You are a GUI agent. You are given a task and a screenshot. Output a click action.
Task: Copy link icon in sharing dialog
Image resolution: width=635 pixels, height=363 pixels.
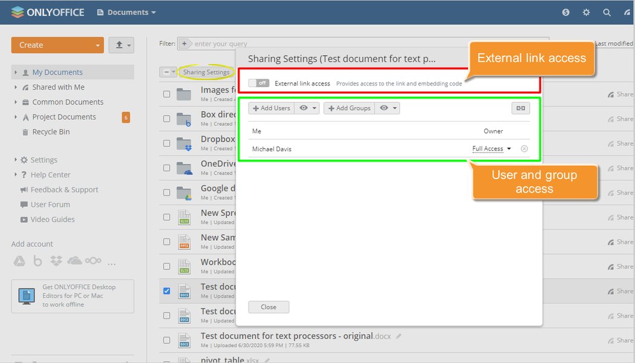pyautogui.click(x=520, y=108)
